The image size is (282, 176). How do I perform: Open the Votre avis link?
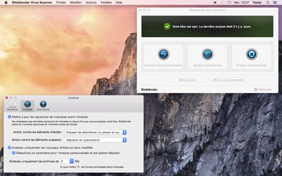click(x=265, y=89)
